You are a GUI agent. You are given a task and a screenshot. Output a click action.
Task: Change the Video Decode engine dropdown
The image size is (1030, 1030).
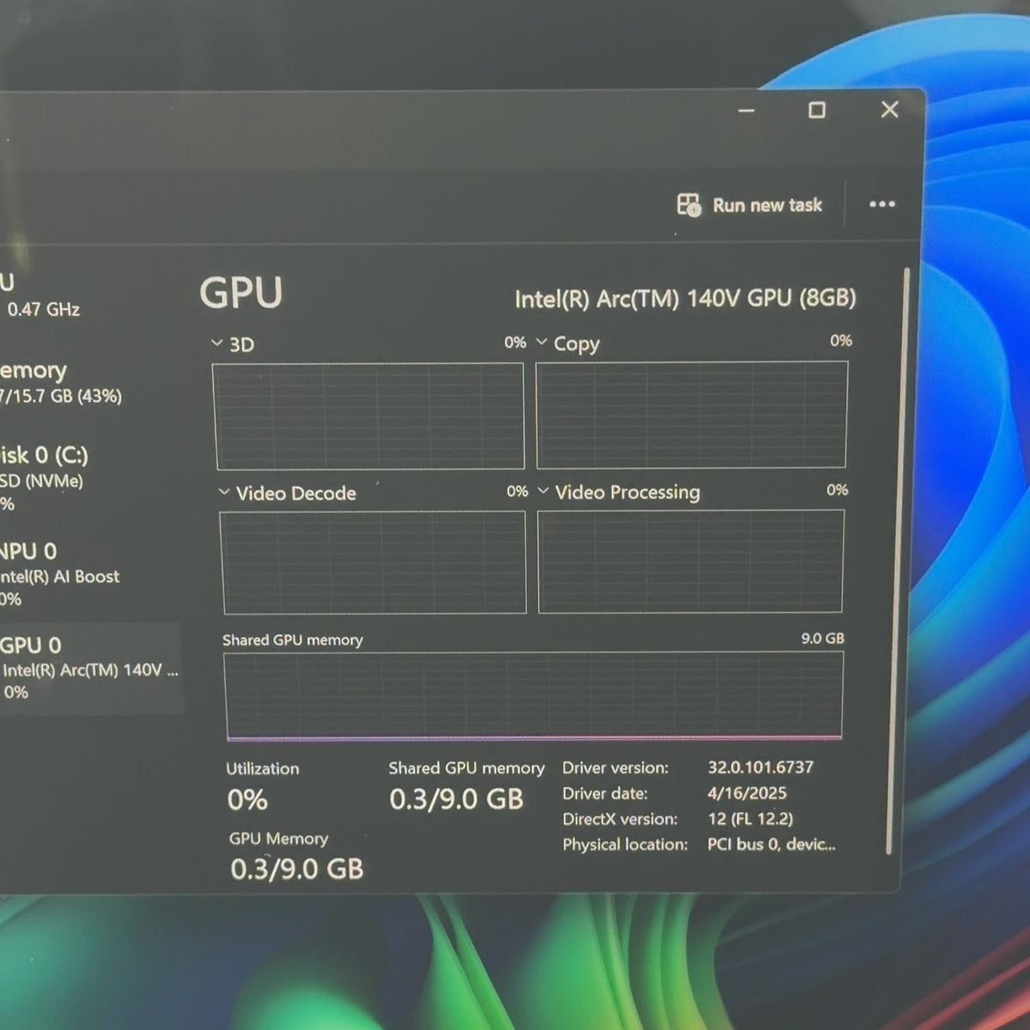pos(224,493)
